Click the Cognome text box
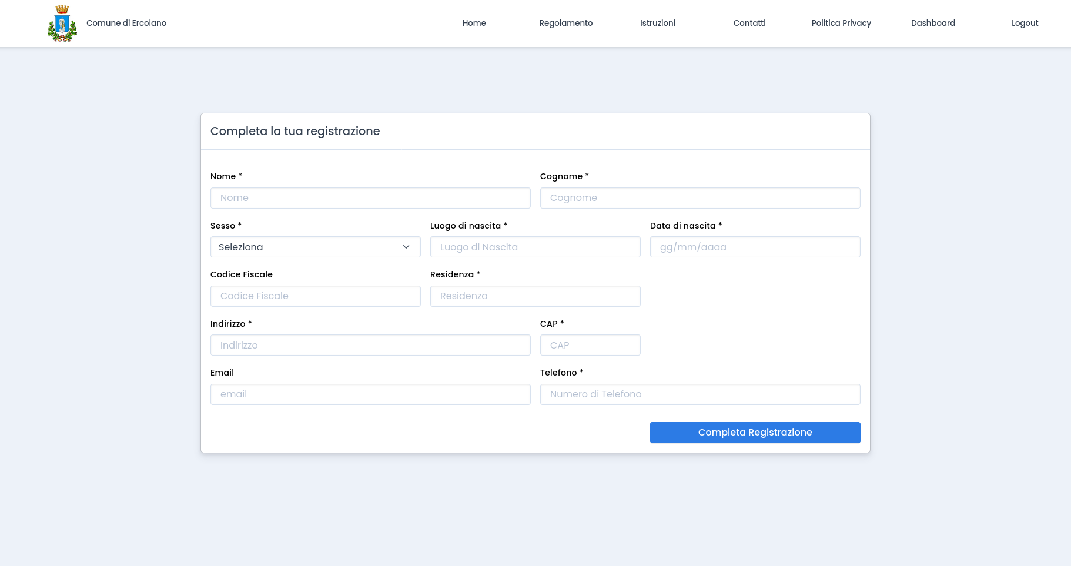The height and width of the screenshot is (566, 1071). 700,198
